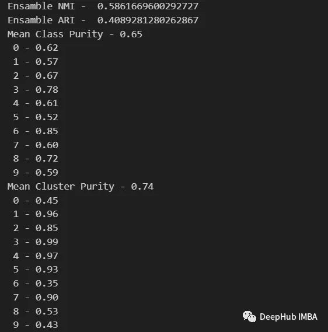Click the Ensamble ARI score value

click(x=148, y=20)
